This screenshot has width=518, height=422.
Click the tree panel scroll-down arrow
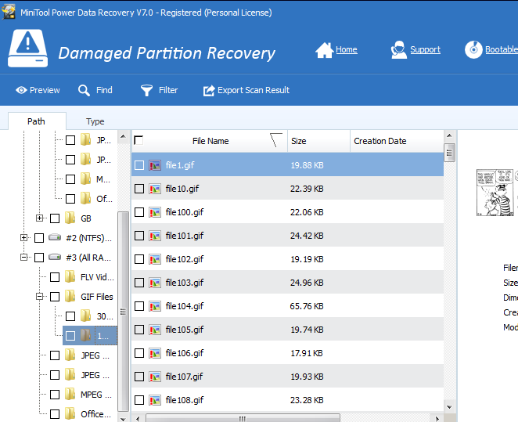click(123, 419)
